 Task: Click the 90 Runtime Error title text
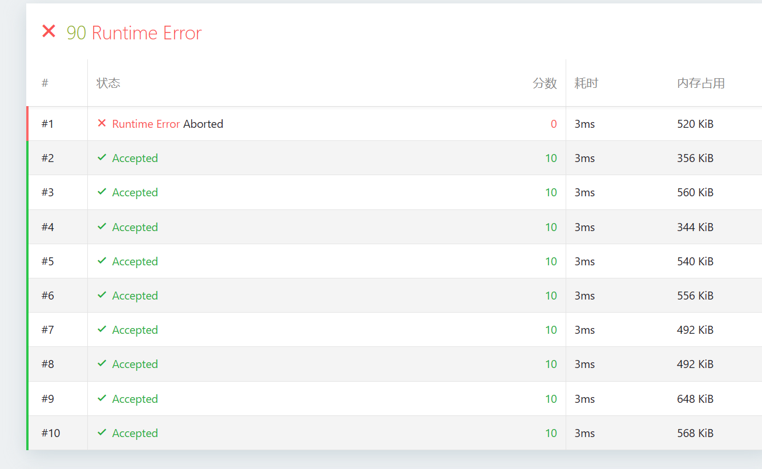coord(134,33)
